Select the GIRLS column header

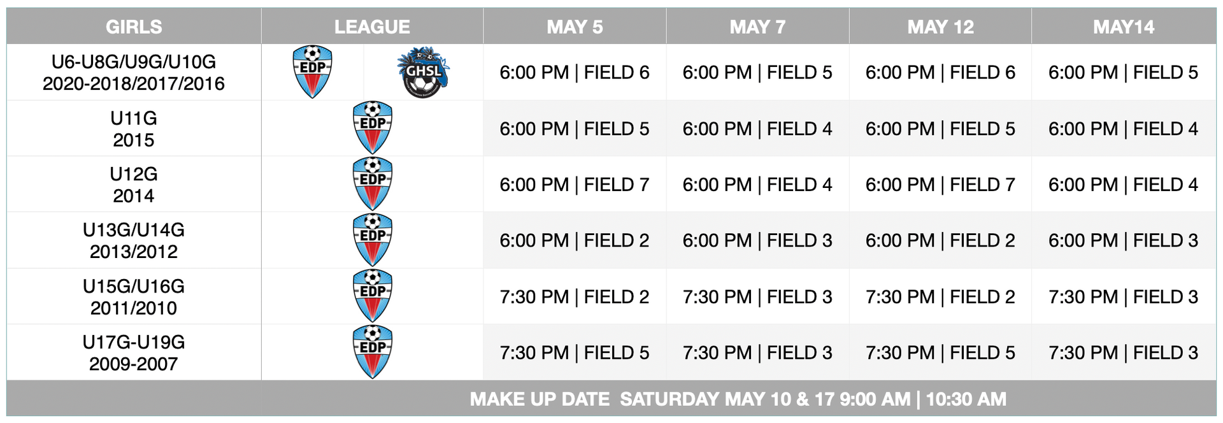[x=134, y=26]
